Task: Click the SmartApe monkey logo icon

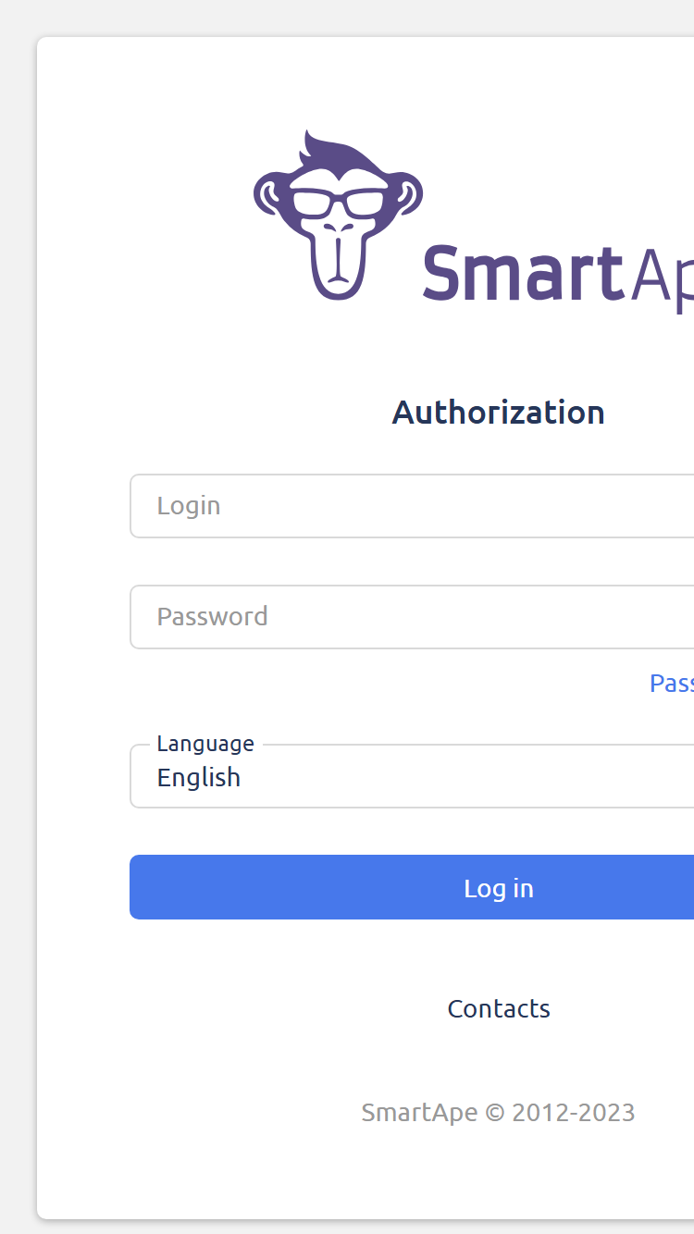Action: (338, 215)
